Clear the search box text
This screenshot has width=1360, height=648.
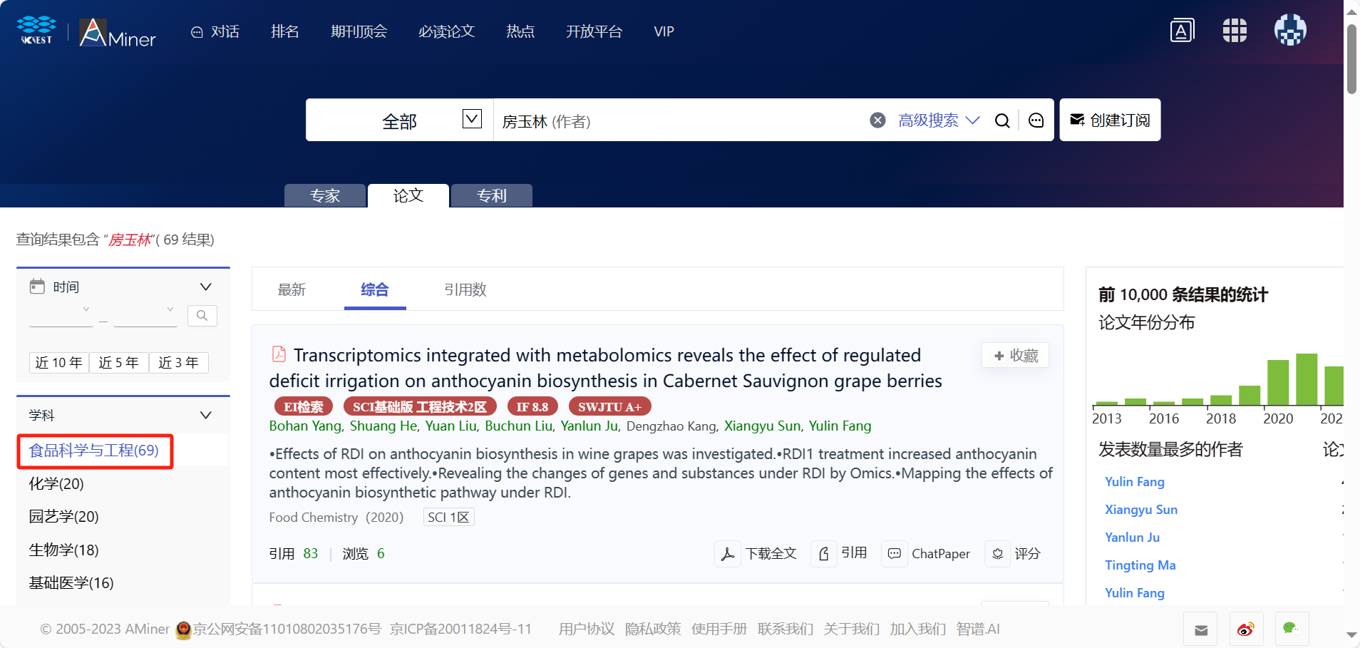pyautogui.click(x=877, y=120)
